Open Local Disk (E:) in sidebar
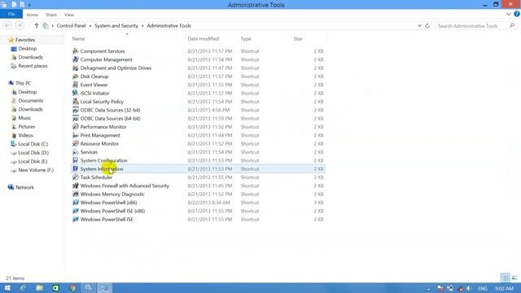The width and height of the screenshot is (521, 293). click(x=33, y=161)
